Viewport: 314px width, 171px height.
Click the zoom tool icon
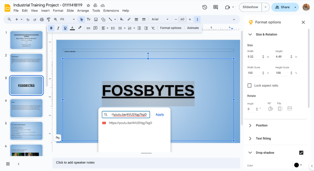click(56, 19)
